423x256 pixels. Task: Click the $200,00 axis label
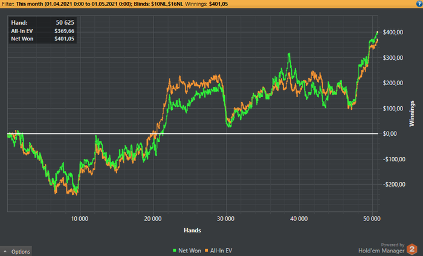coord(393,83)
